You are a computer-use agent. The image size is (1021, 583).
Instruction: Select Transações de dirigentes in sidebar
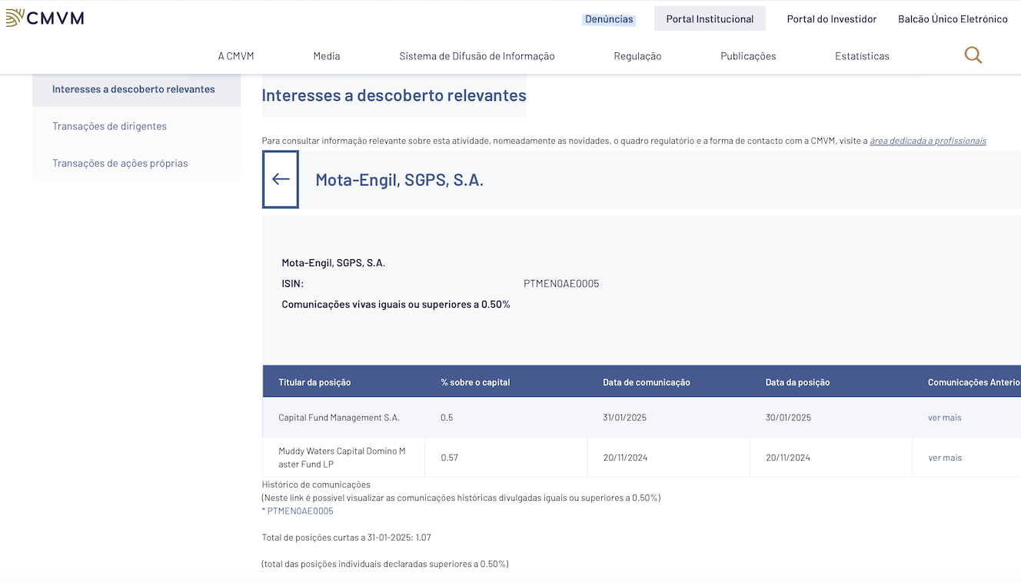(109, 126)
